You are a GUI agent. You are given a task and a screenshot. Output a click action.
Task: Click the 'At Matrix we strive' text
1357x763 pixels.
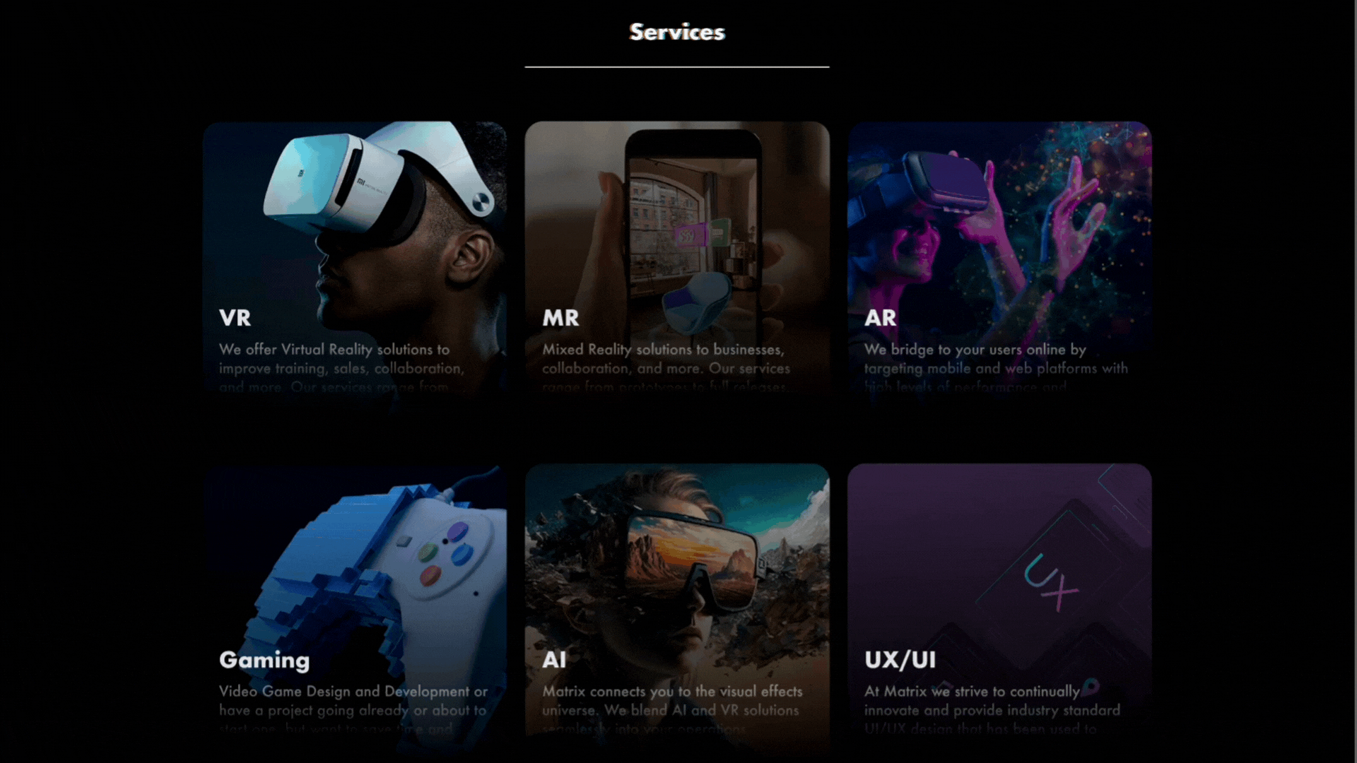(x=992, y=710)
